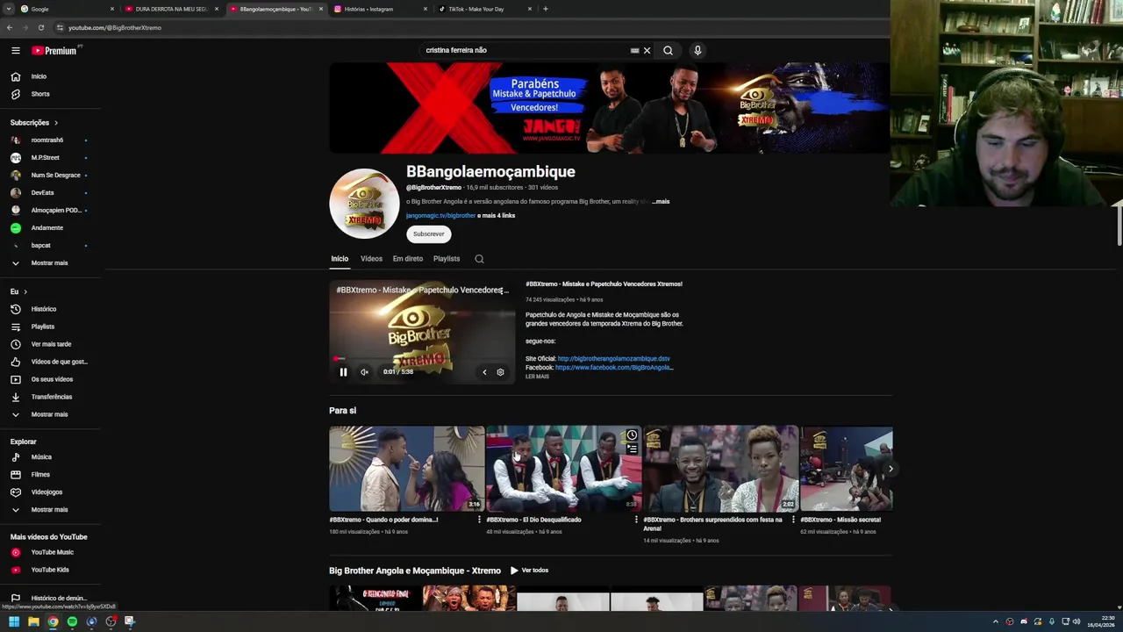Expand Mostrar mais under subscriptions
This screenshot has width=1123, height=632.
(50, 263)
